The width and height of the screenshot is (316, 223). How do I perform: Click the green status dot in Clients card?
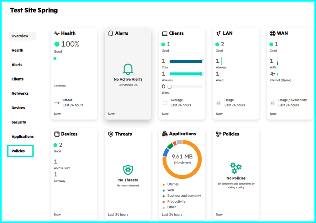pos(163,44)
